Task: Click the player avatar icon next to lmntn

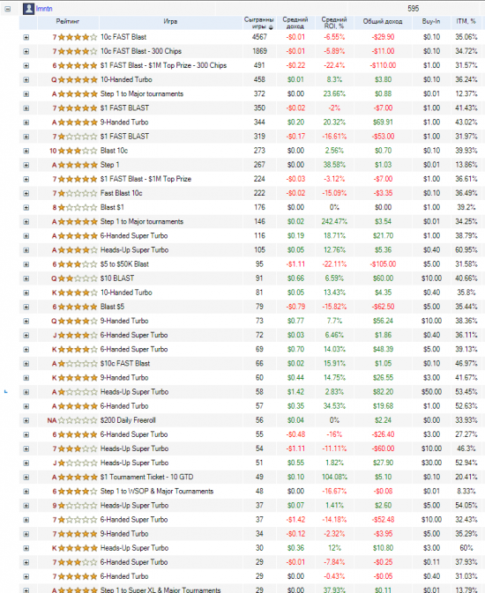Action: click(x=28, y=9)
